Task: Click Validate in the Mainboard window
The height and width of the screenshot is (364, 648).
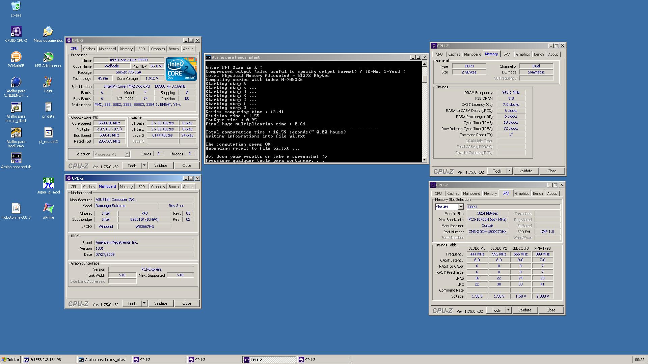Action: click(x=161, y=303)
